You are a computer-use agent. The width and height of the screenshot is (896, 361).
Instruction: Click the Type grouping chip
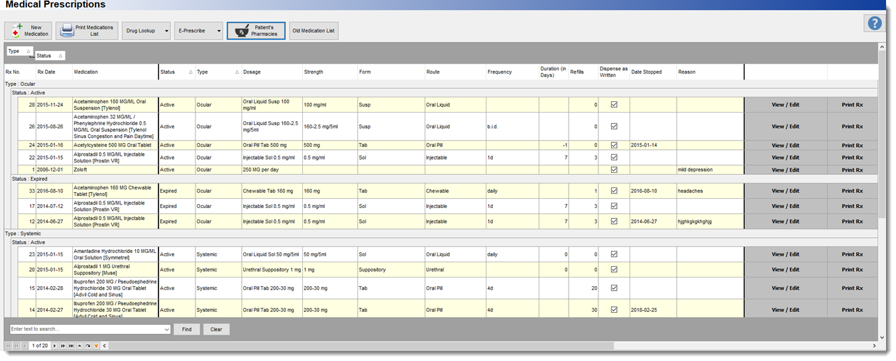[x=19, y=51]
